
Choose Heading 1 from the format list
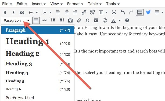coord(38,42)
